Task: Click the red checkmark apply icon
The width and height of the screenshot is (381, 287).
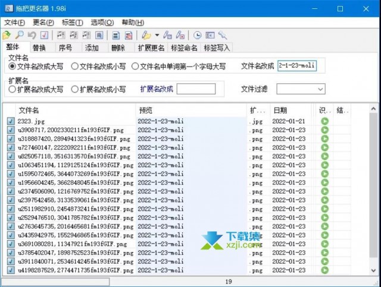Action: point(44,36)
